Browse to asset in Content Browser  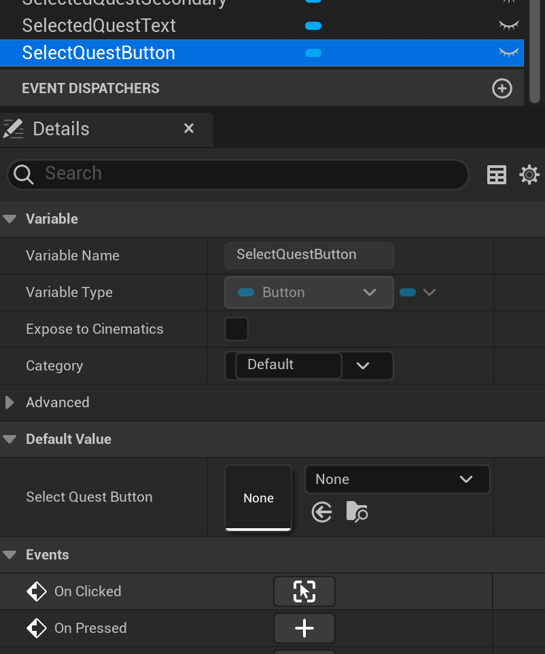[357, 512]
